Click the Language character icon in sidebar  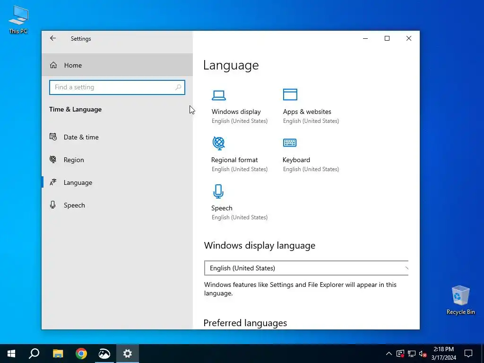click(x=53, y=182)
